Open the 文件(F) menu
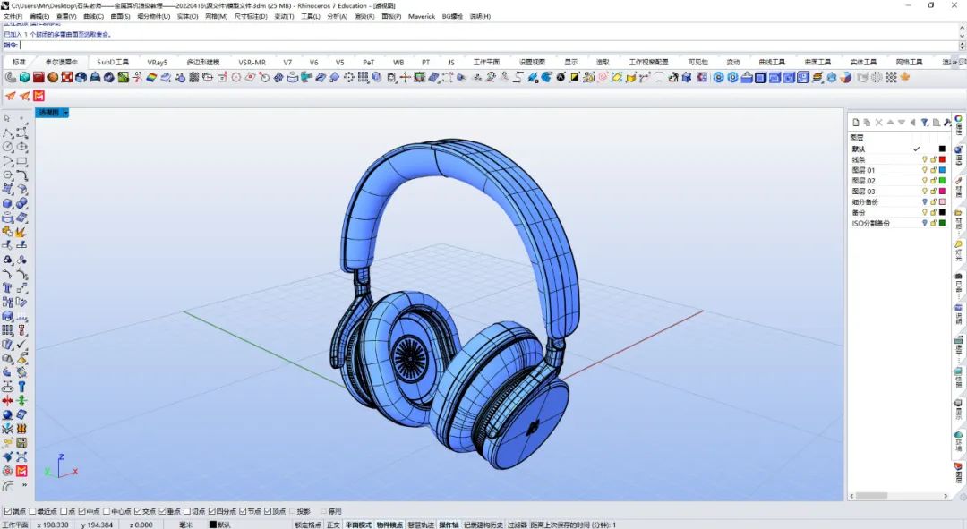The image size is (967, 529). 13,17
